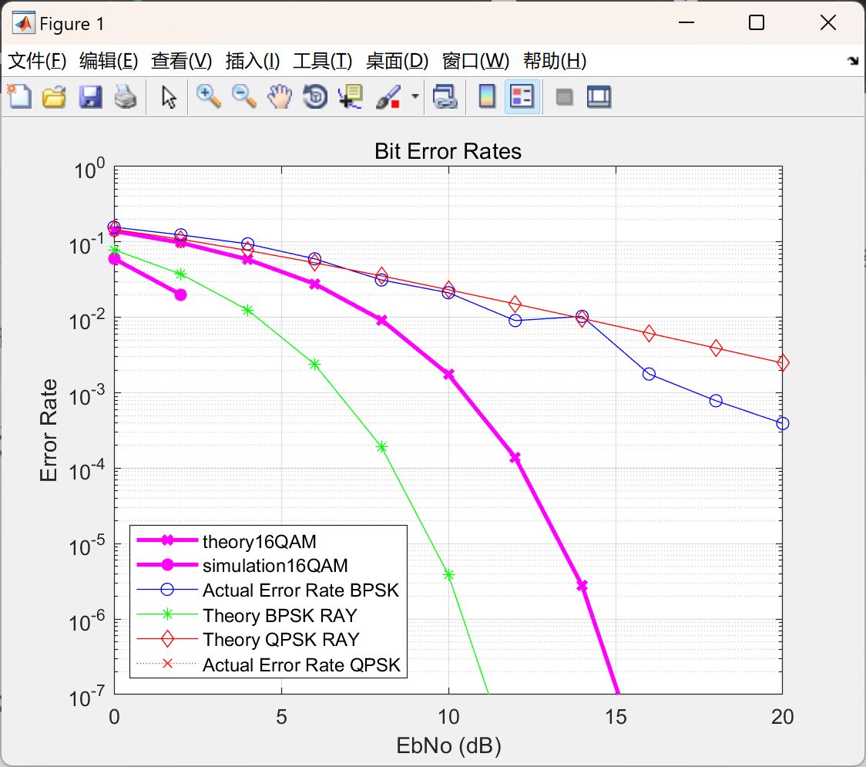This screenshot has height=767, width=866.
Task: Open the 窗口(W) menu
Action: click(x=475, y=61)
